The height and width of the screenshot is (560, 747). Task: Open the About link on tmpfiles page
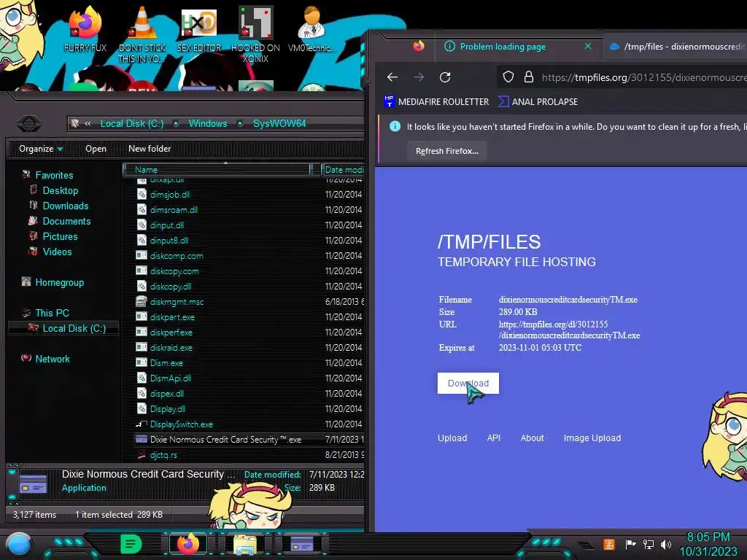click(x=532, y=437)
